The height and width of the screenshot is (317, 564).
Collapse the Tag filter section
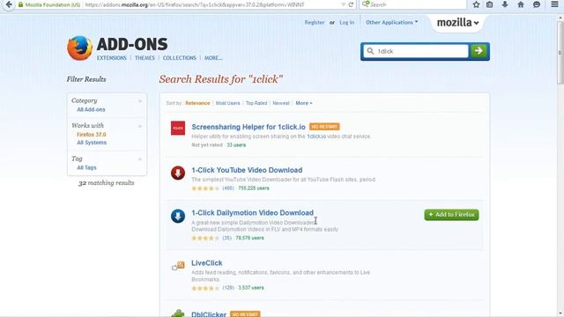[x=140, y=158]
